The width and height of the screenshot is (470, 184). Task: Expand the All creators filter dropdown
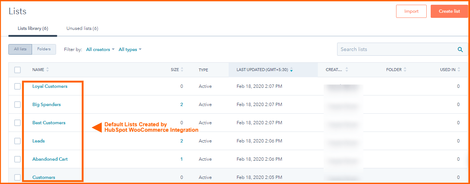point(100,50)
